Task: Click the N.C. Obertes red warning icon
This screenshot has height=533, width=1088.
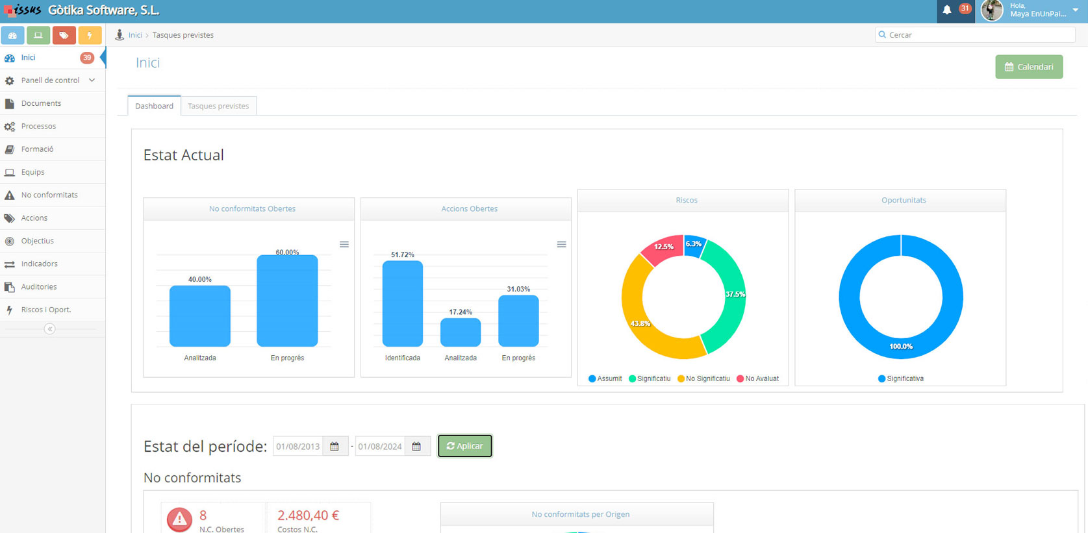Action: (179, 519)
